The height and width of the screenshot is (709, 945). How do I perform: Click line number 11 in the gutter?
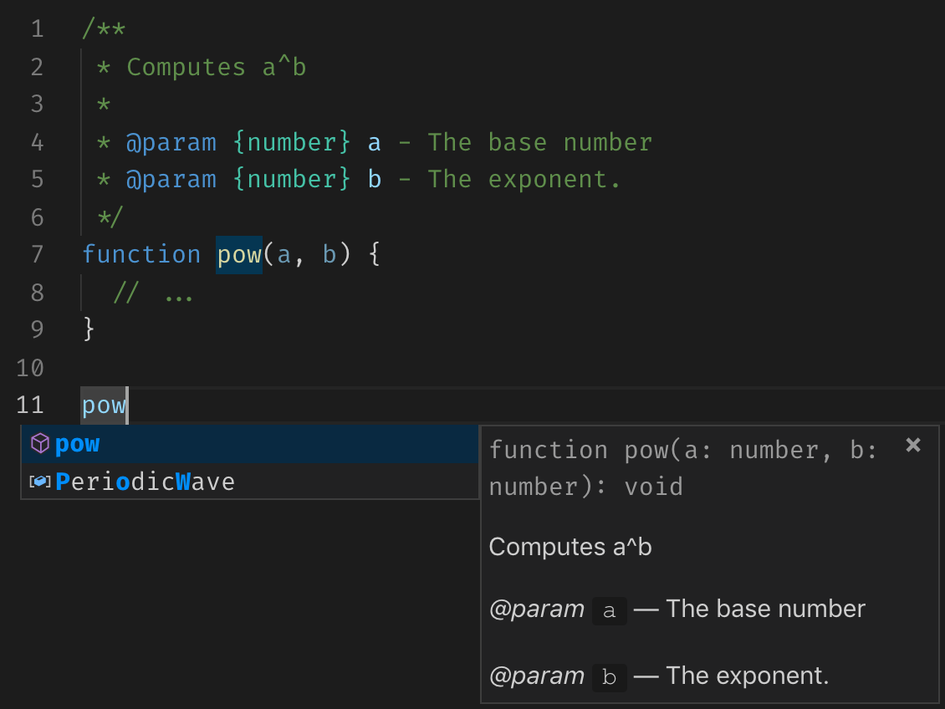pyautogui.click(x=30, y=406)
